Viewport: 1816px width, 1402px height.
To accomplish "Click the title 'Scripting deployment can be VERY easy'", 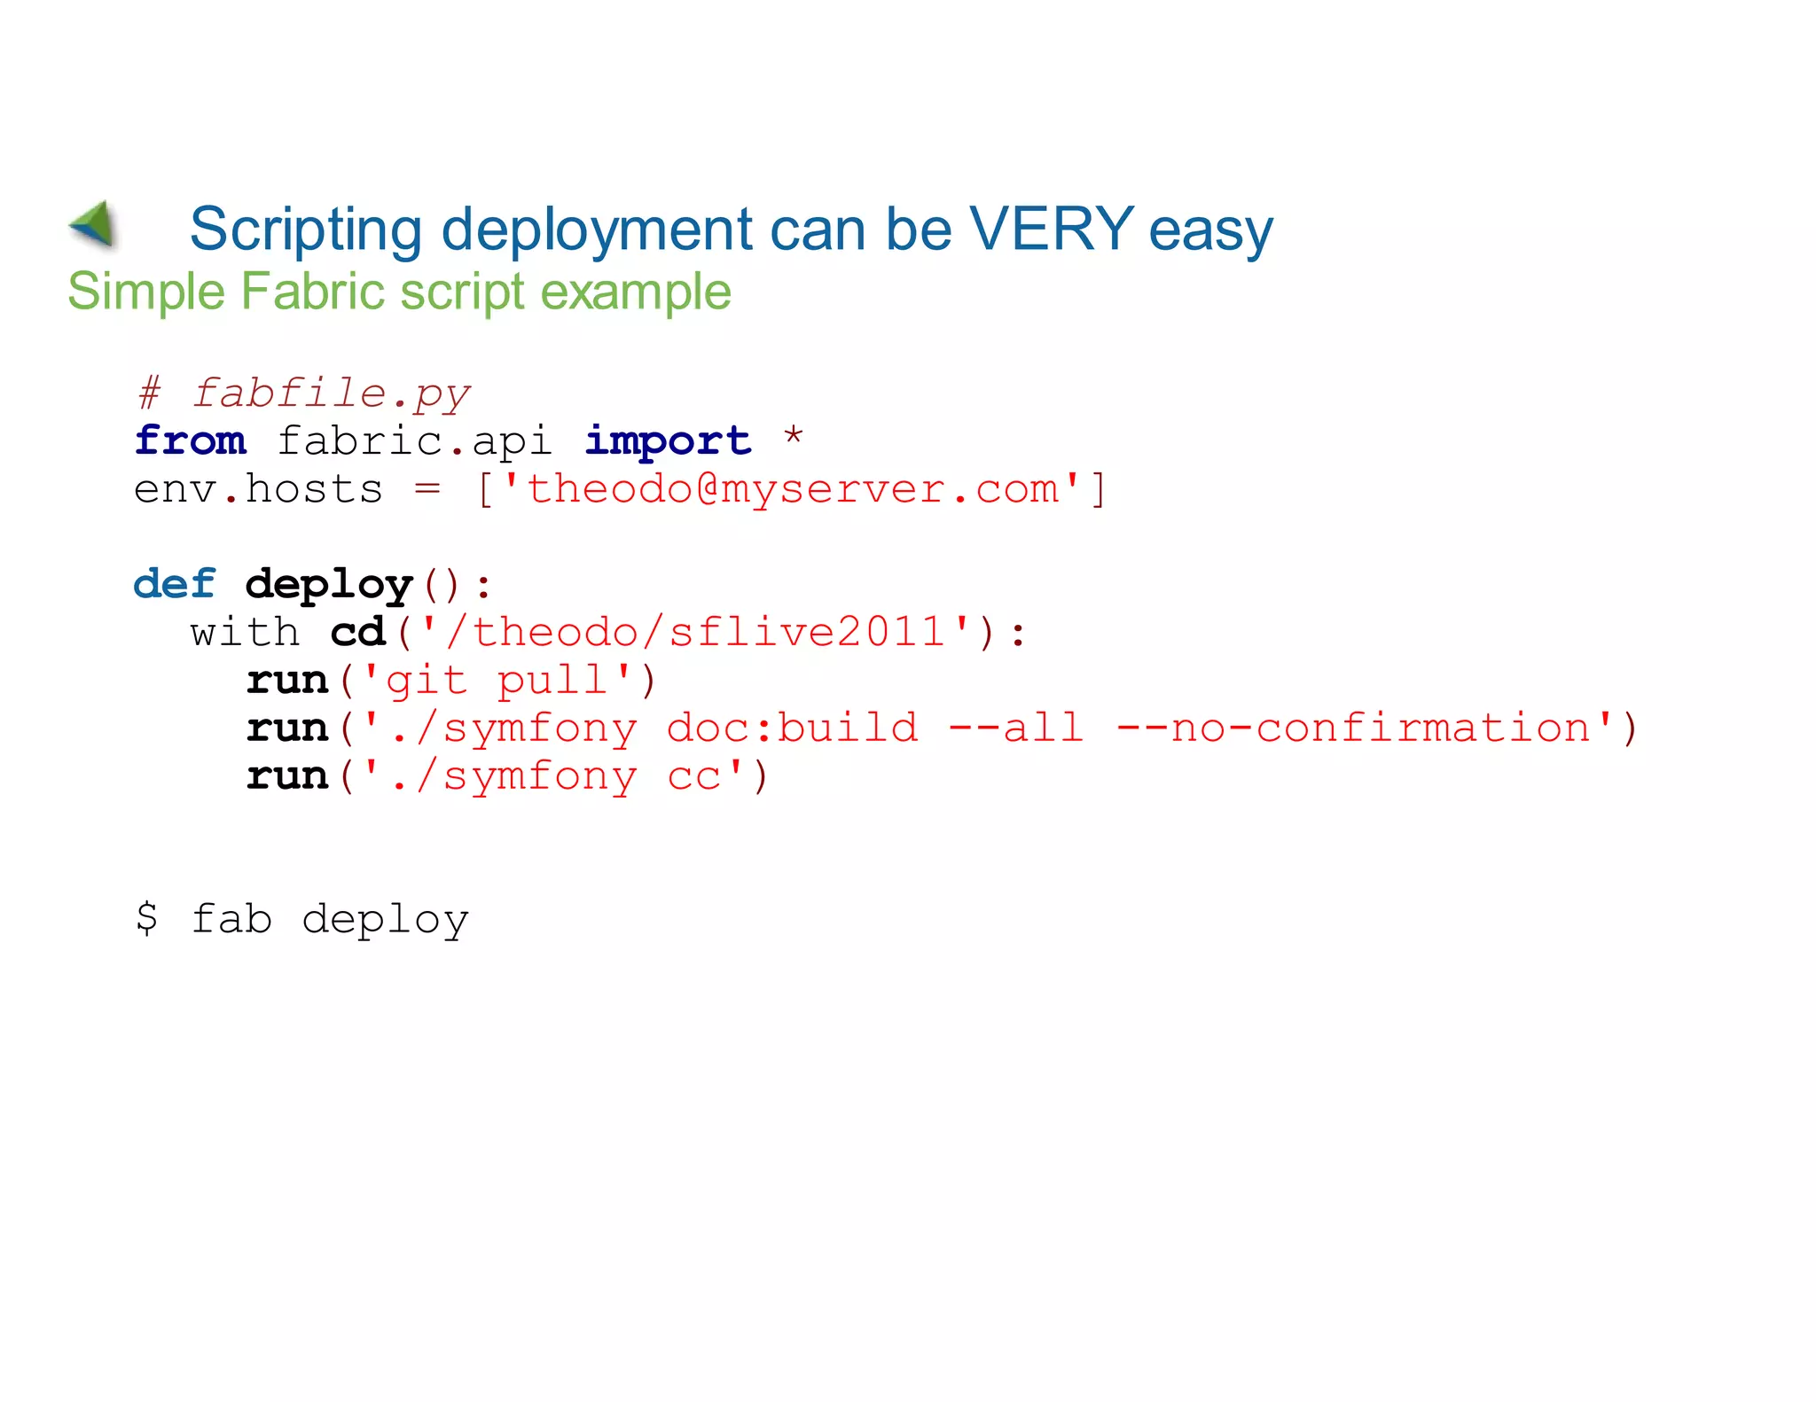I will [x=731, y=230].
